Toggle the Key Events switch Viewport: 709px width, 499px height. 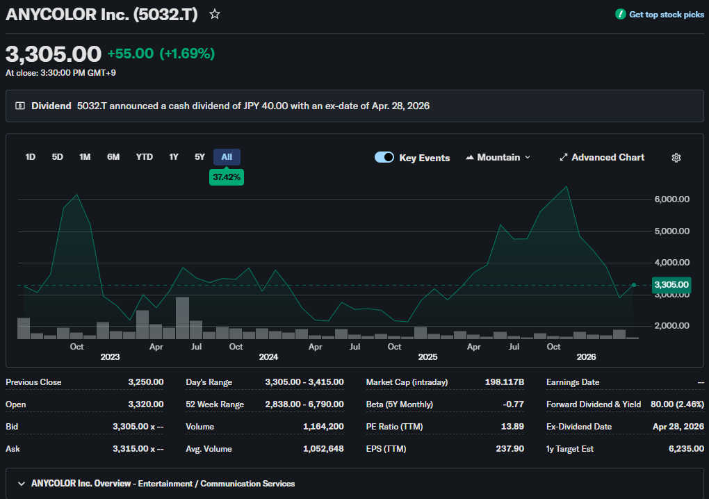pos(384,158)
